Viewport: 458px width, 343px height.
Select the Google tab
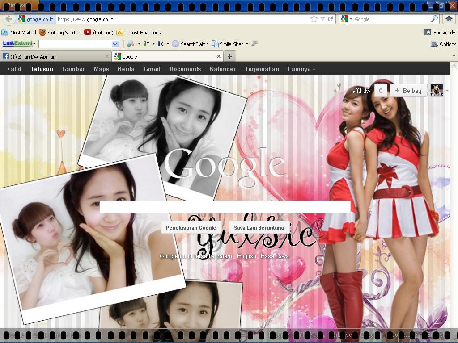click(168, 56)
